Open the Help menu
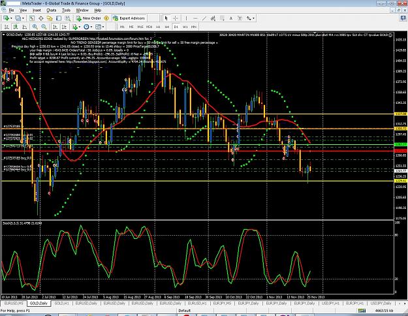This screenshot has width=408, height=316. 97,10
